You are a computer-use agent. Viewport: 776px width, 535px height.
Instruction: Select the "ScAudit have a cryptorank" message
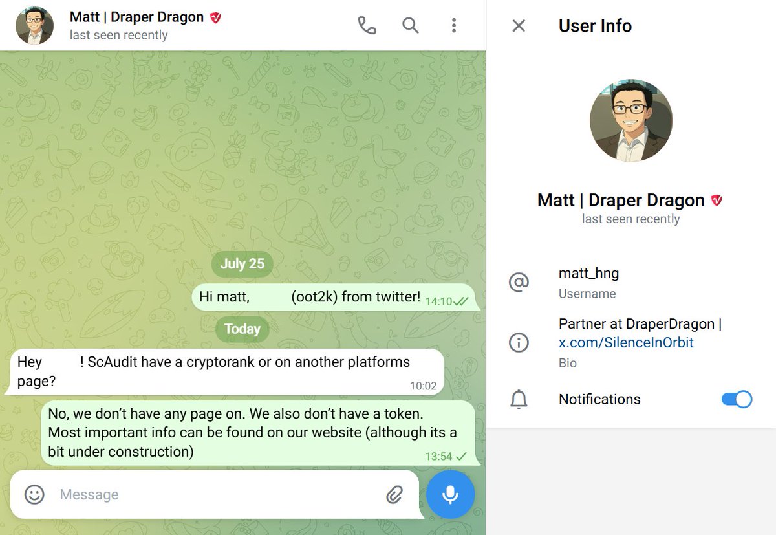(227, 372)
